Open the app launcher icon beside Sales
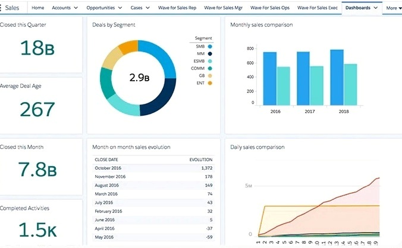 pos(1,8)
